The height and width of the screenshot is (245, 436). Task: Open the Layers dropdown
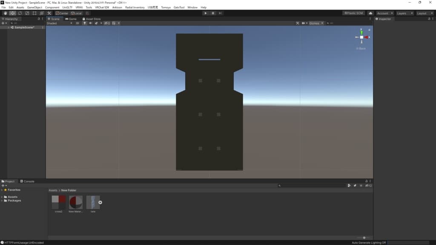[404, 13]
